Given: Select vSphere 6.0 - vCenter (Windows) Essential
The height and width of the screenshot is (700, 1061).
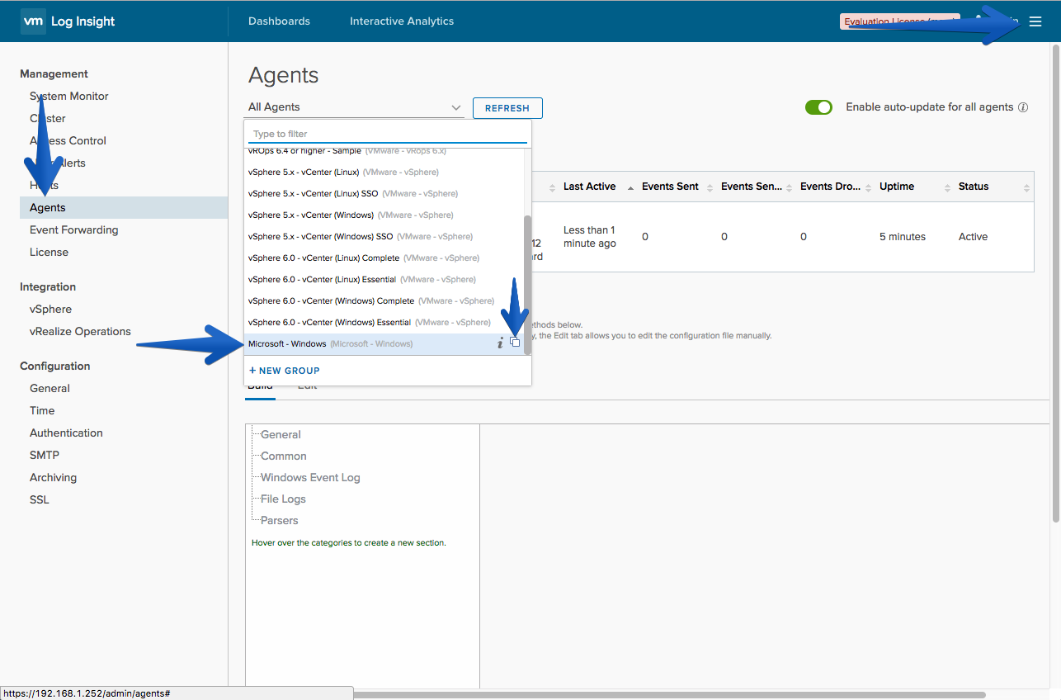Looking at the screenshot, I should pyautogui.click(x=384, y=322).
